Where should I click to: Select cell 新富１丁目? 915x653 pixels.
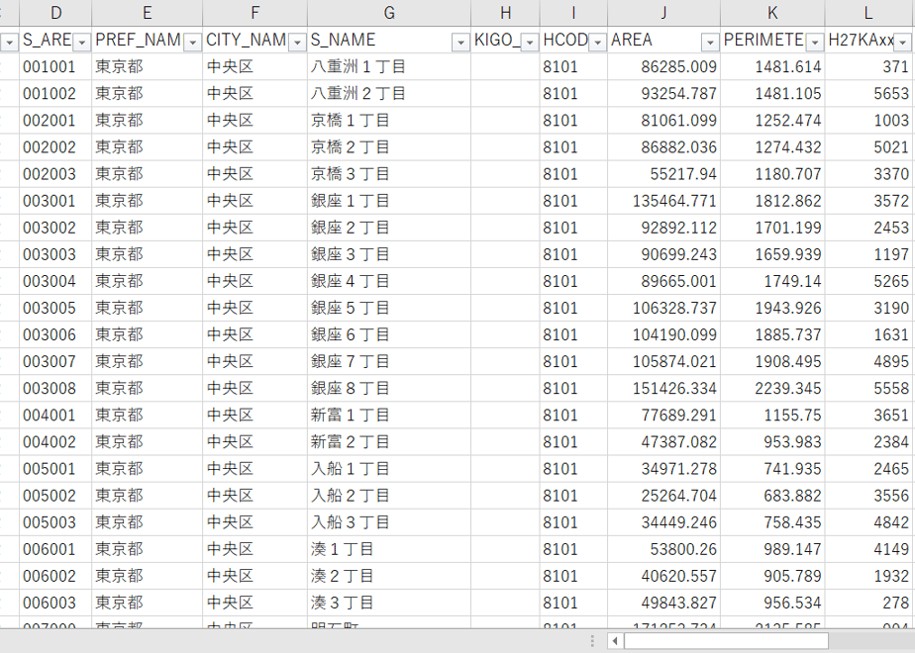389,416
